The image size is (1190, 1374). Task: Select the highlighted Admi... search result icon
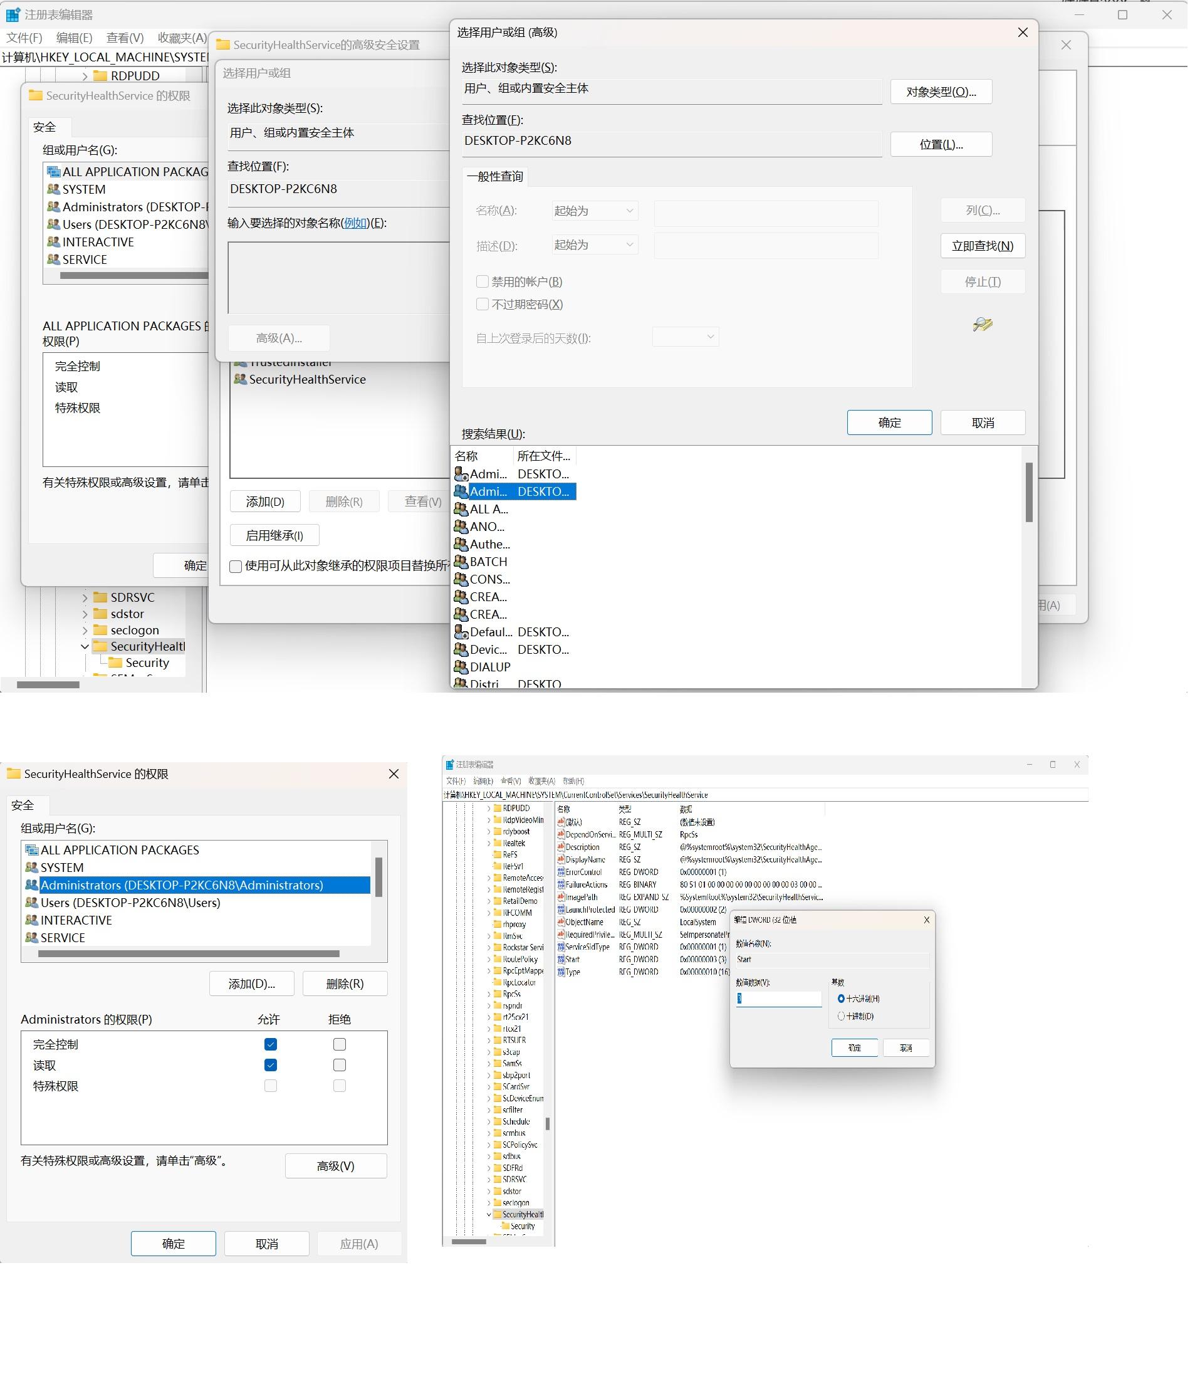coord(461,492)
